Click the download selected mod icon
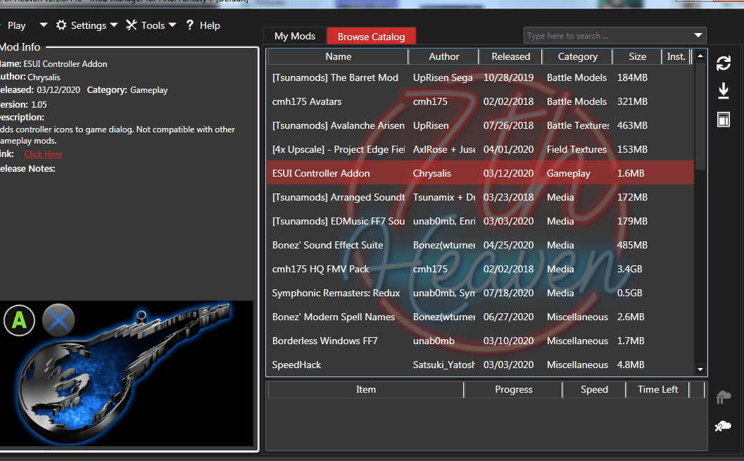Image resolution: width=744 pixels, height=461 pixels. (x=723, y=91)
